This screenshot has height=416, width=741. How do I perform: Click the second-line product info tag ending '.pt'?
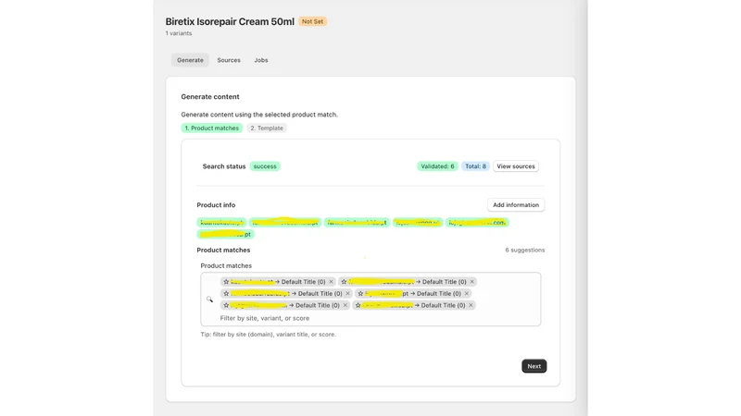[225, 234]
